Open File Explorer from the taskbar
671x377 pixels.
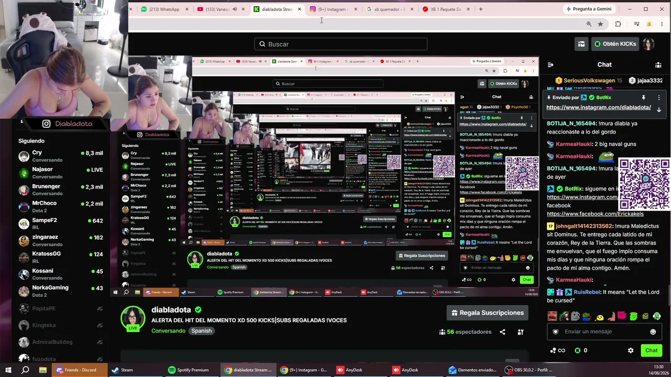42,370
